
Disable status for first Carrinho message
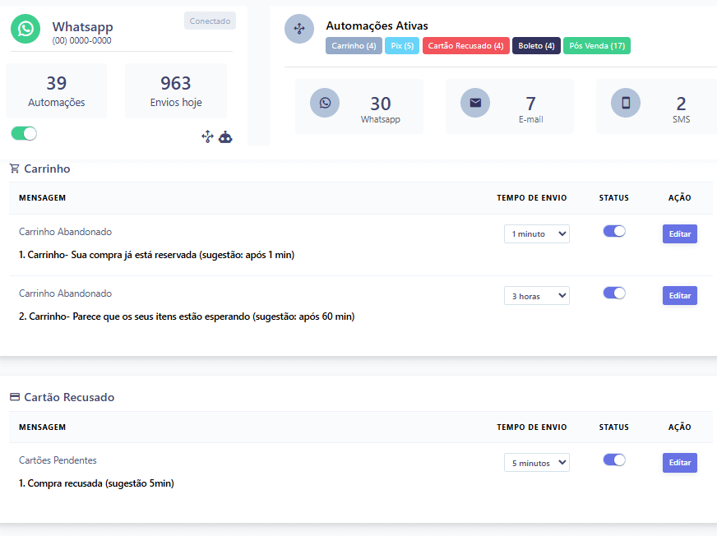point(614,231)
